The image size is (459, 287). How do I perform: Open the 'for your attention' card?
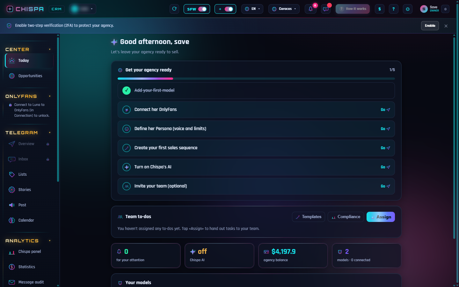point(146,256)
